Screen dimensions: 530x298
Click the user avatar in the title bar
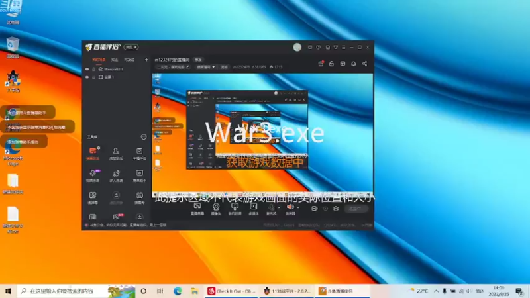297,47
